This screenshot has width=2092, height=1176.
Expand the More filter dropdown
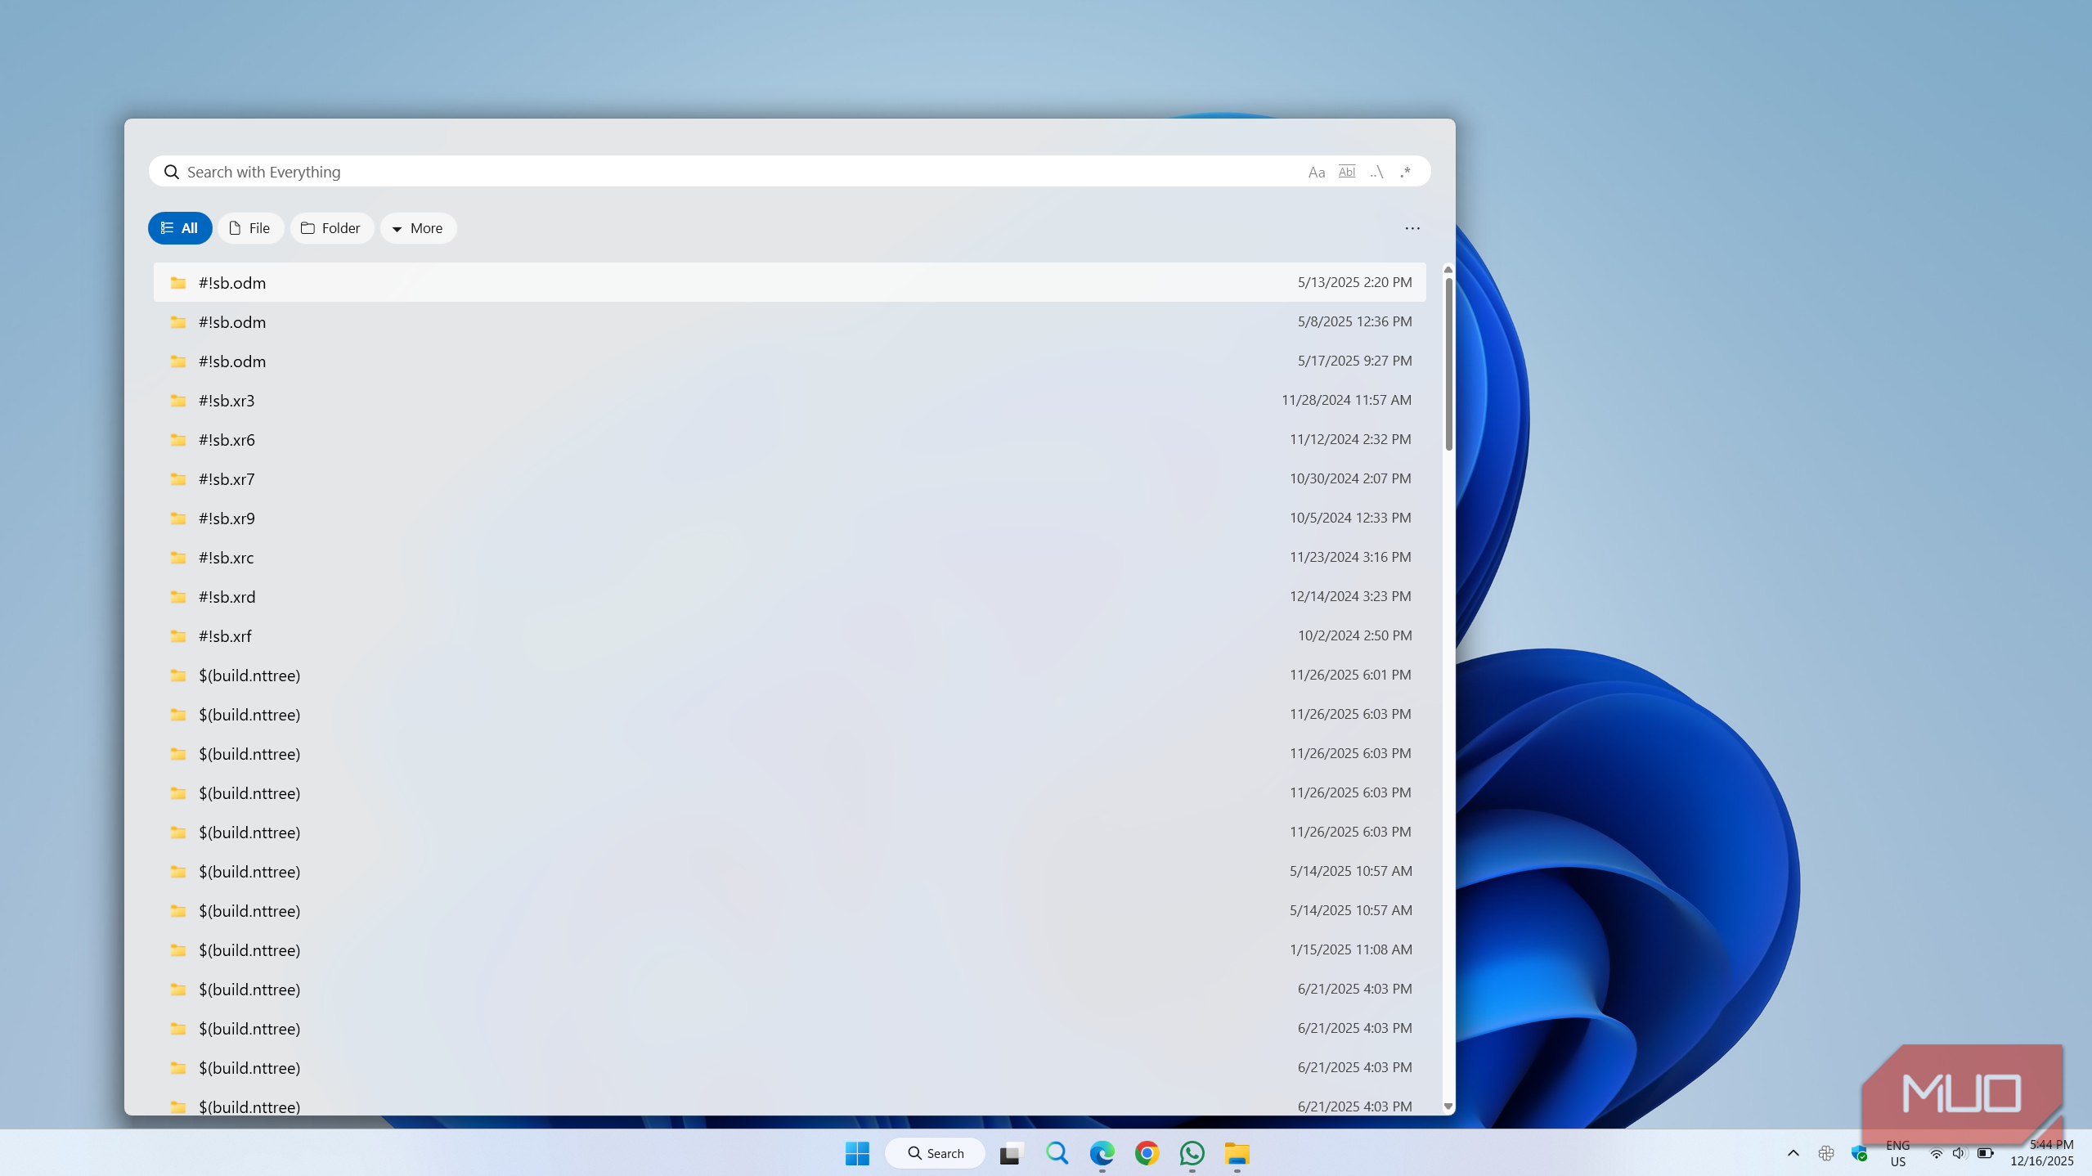[x=418, y=228]
